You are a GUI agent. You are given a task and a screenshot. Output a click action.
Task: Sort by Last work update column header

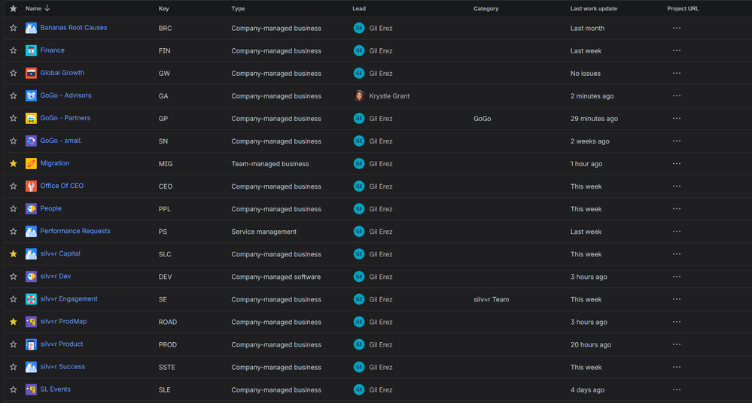[593, 8]
